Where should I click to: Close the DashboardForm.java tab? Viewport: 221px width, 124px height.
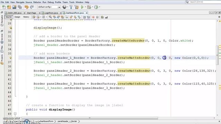pos(87,13)
